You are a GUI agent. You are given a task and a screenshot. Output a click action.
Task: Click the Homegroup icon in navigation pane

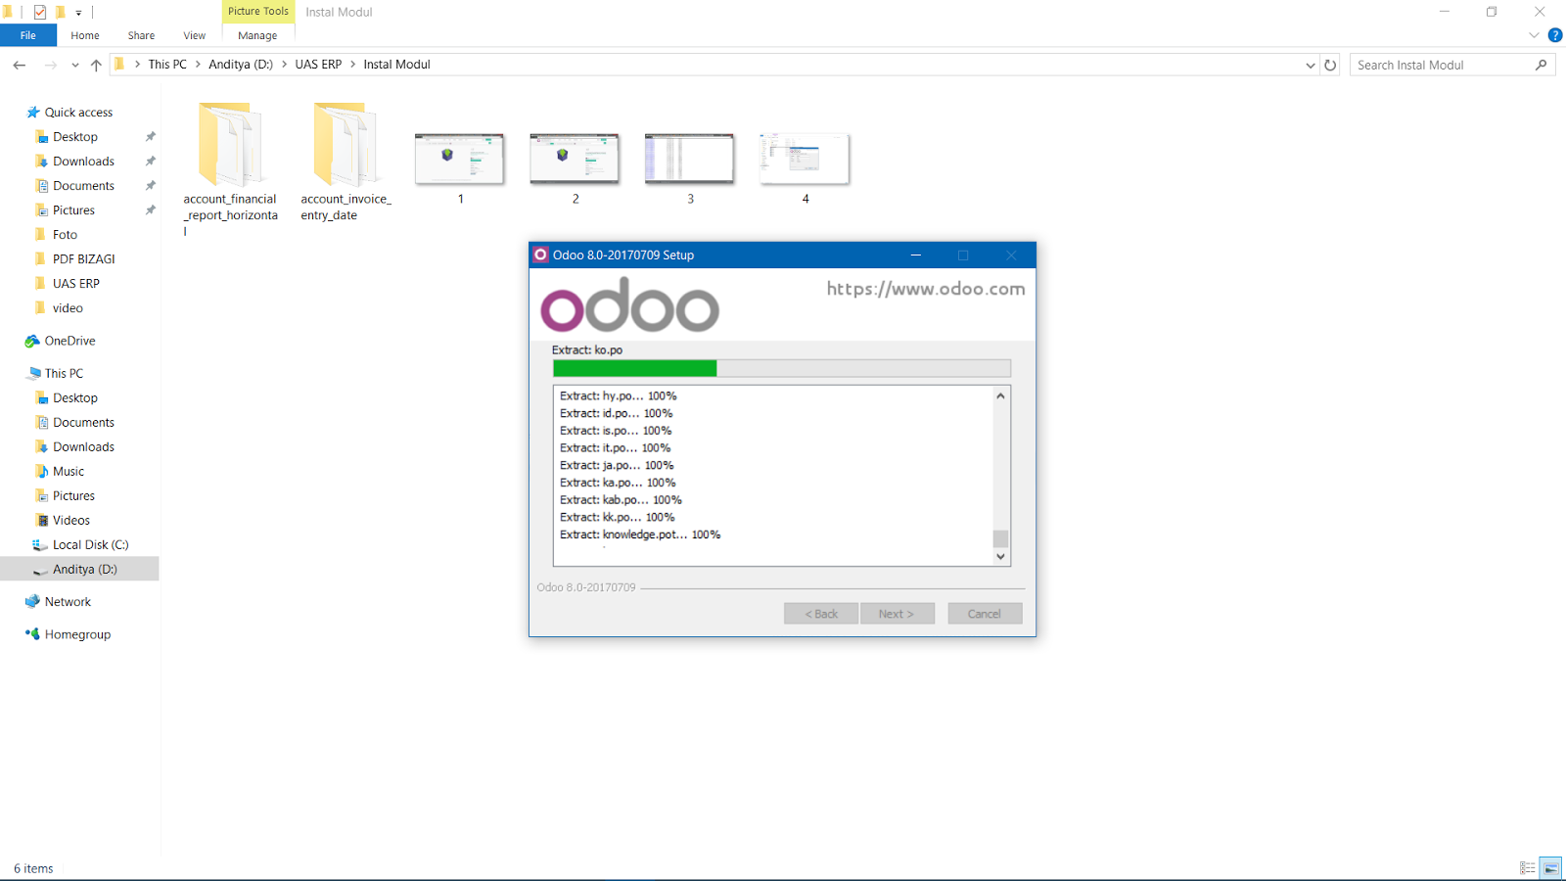click(x=32, y=634)
